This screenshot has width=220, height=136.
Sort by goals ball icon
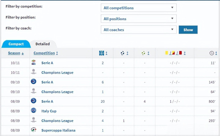click(x=123, y=53)
